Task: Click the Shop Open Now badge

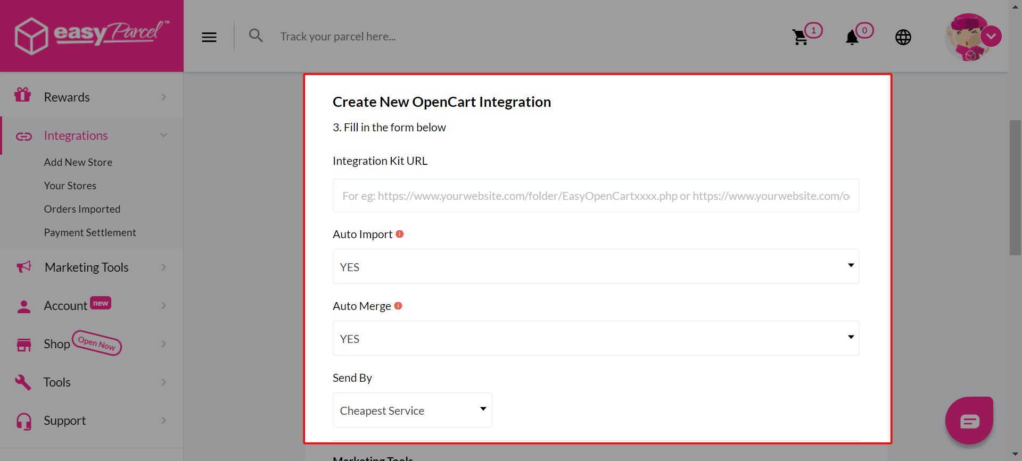Action: click(x=97, y=343)
